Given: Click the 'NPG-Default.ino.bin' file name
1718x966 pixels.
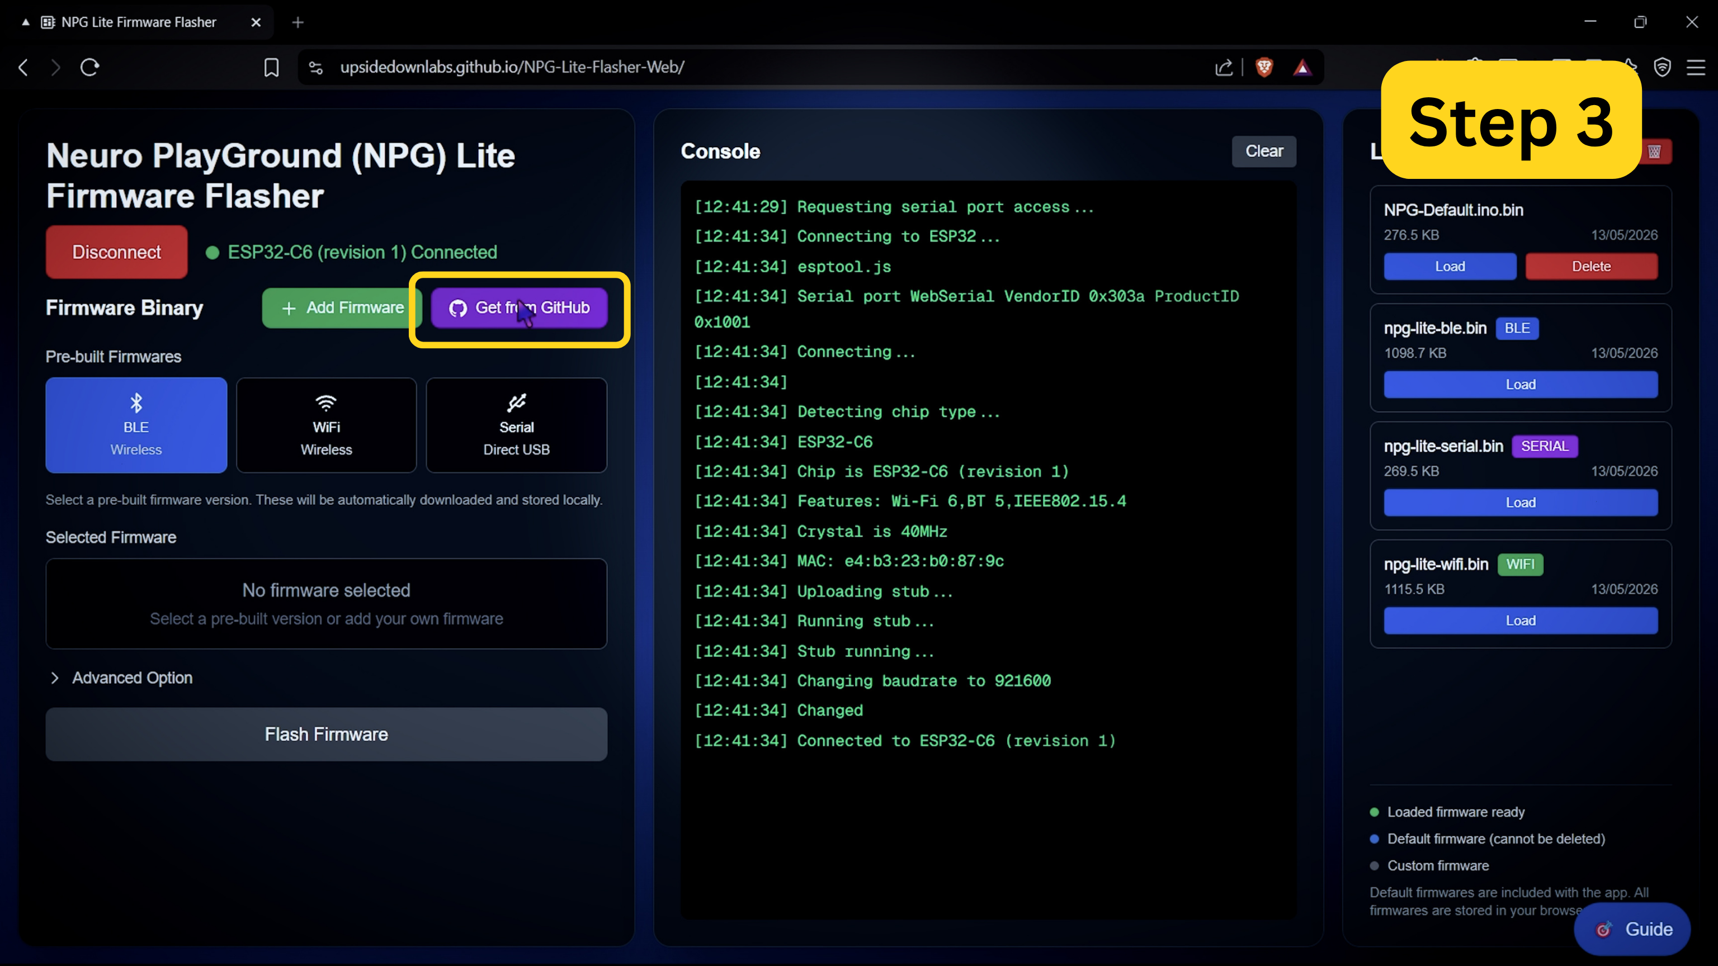Looking at the screenshot, I should point(1453,210).
